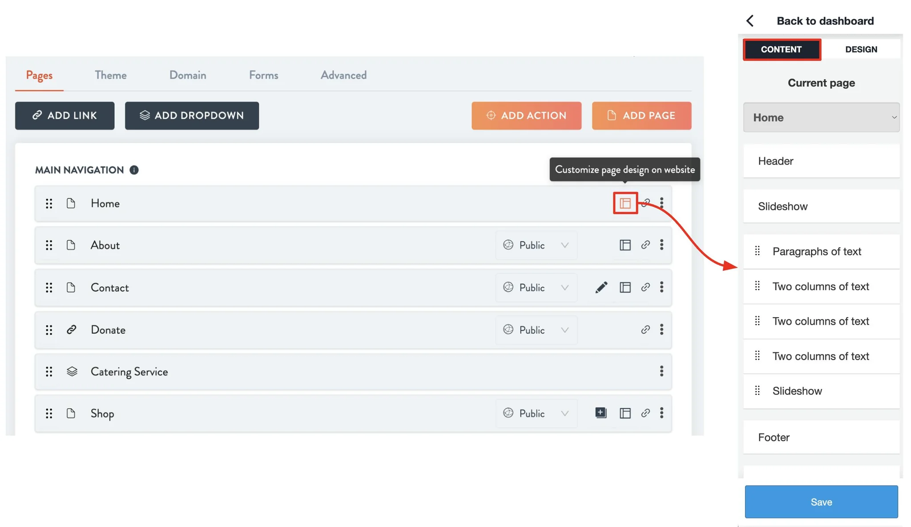Expand the Public visibility dropdown for Donate
This screenshot has width=911, height=527.
pyautogui.click(x=536, y=330)
